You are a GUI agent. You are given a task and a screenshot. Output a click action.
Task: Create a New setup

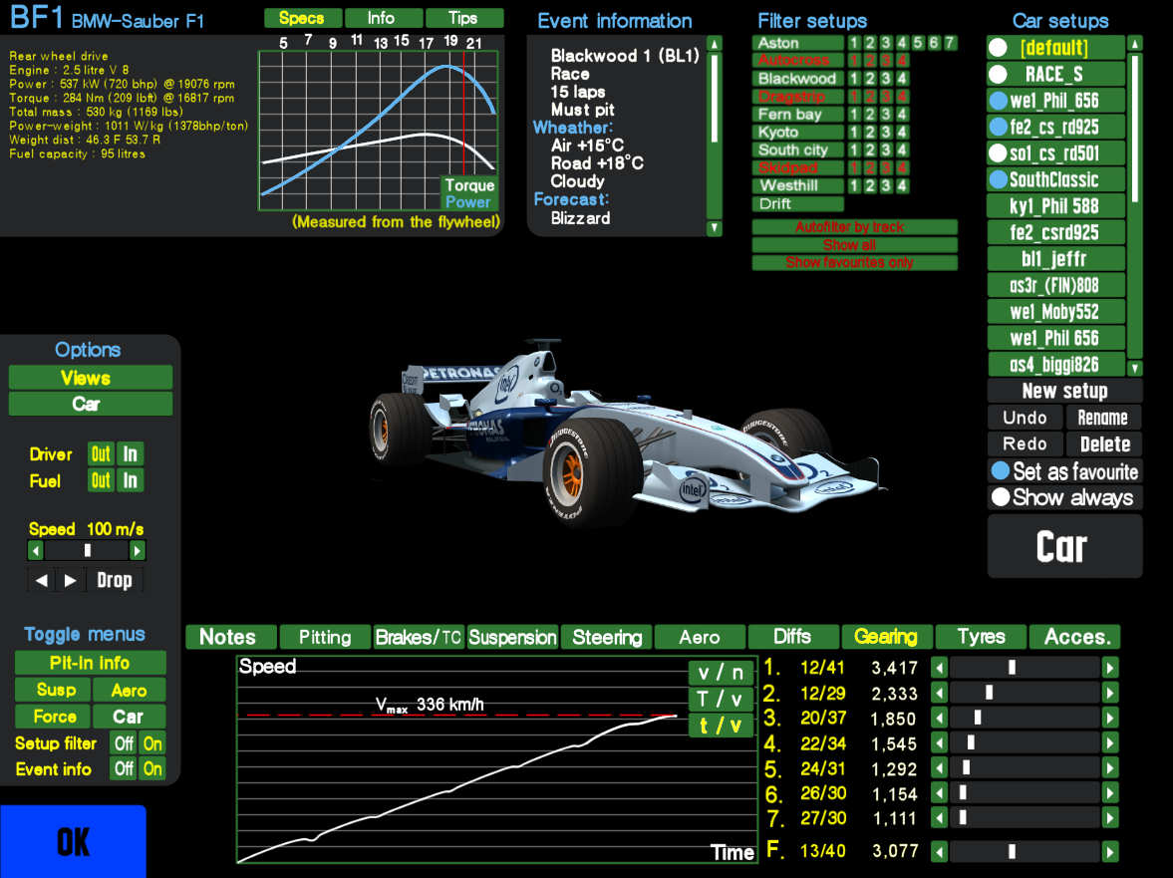1064,391
